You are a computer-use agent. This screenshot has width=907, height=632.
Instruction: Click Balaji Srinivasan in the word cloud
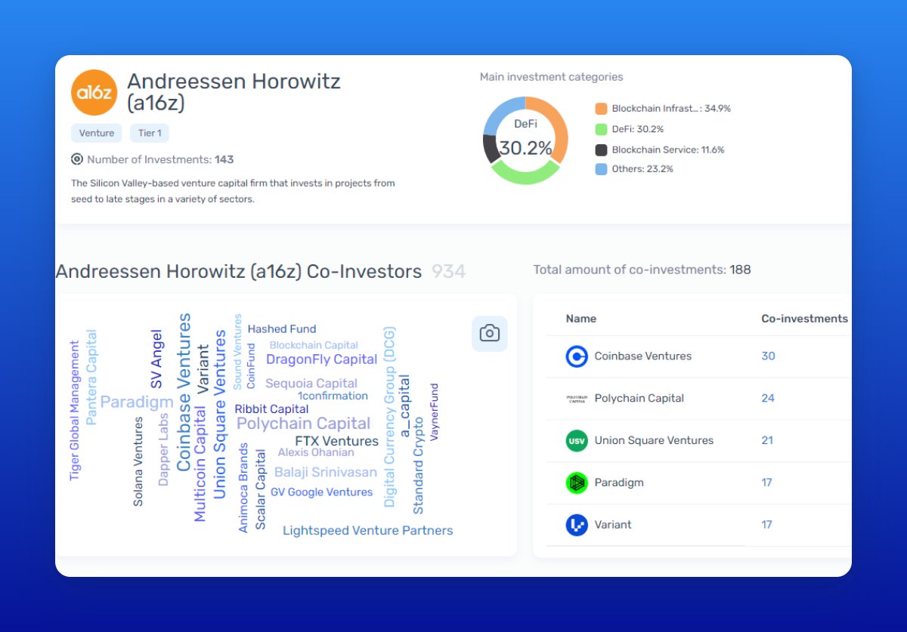click(x=325, y=473)
